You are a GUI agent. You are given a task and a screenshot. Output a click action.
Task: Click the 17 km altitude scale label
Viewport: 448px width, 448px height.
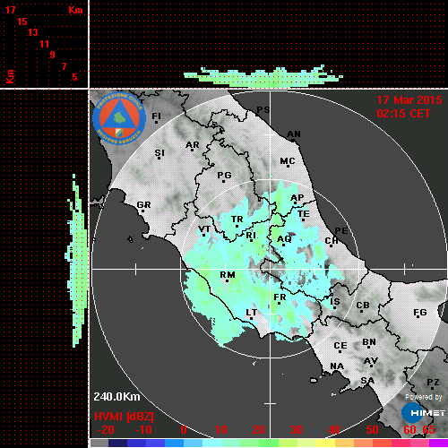pyautogui.click(x=10, y=10)
